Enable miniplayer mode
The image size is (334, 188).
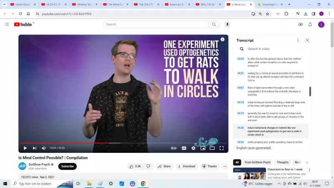point(203,148)
